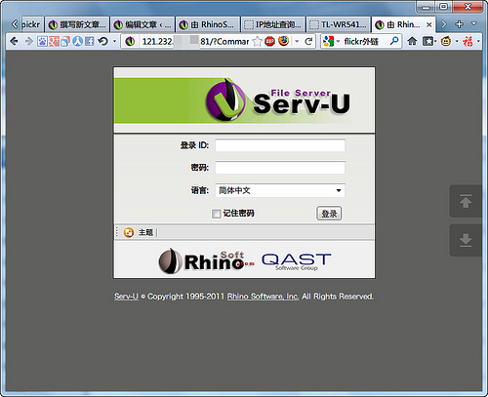
Task: Go to home page with house icon
Action: tap(412, 41)
